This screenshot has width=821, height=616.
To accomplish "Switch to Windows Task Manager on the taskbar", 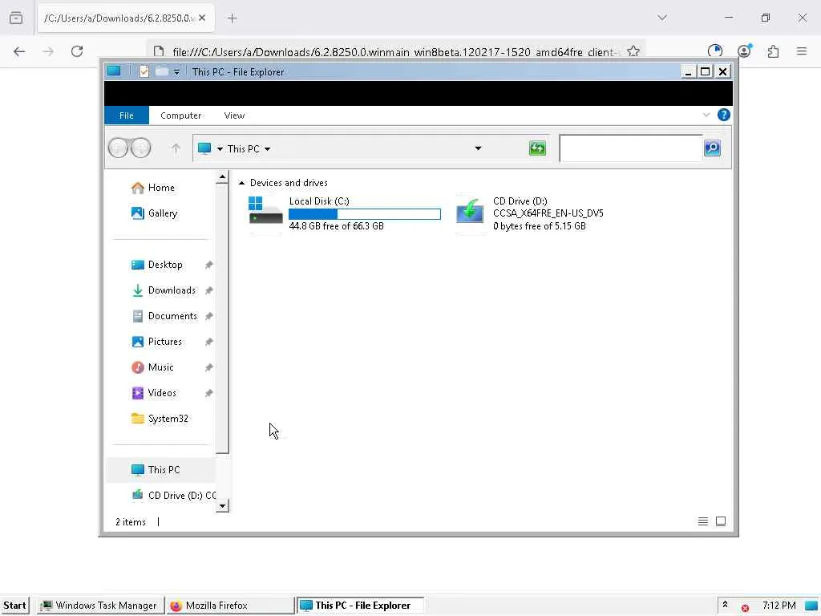I will point(100,606).
